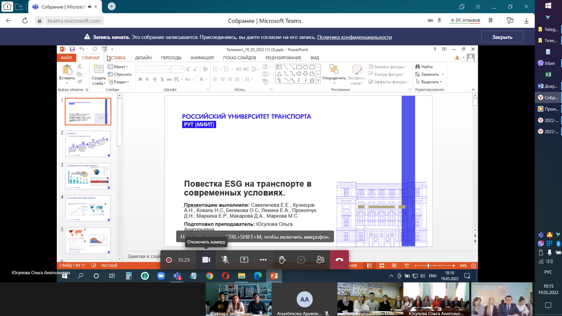
Task: Open the ВИД ribbon tab
Action: pos(315,58)
